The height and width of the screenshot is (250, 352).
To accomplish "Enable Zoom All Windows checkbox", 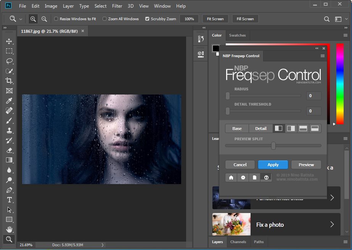I will click(104, 19).
